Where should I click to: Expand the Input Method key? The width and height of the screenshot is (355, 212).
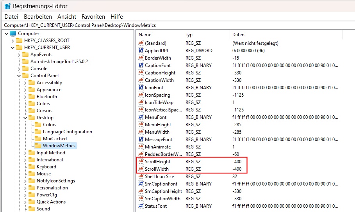(x=25, y=153)
